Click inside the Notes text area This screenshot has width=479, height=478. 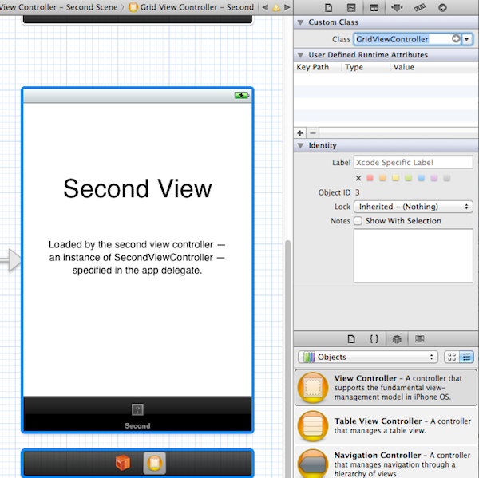414,255
